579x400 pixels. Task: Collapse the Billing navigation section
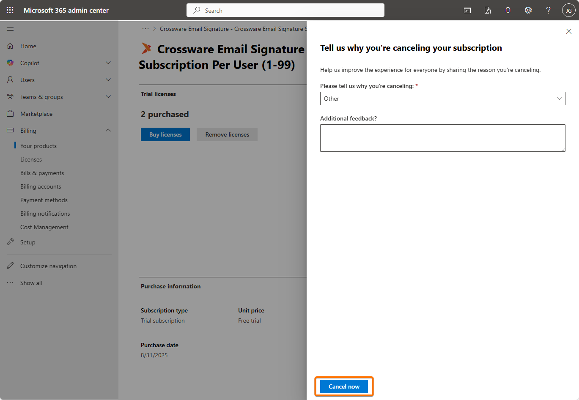(108, 131)
